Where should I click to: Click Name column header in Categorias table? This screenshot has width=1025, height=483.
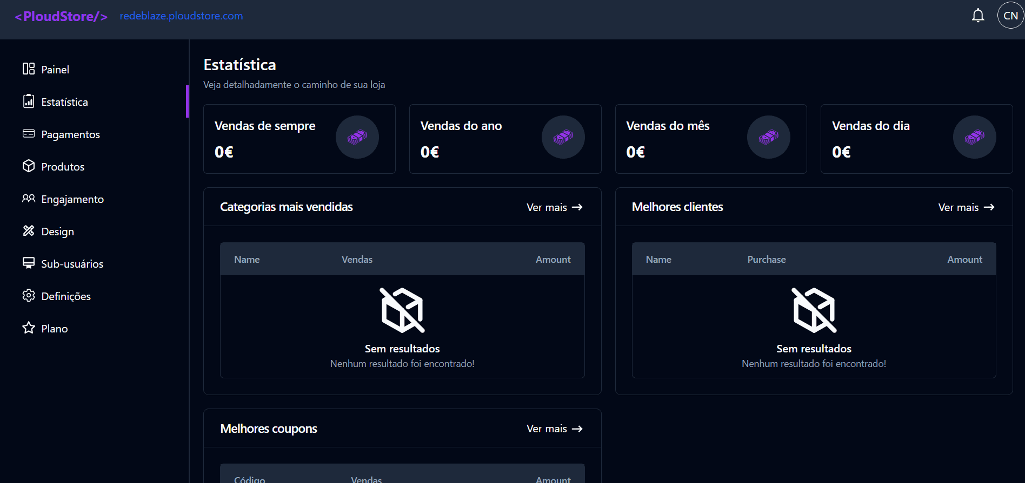point(247,260)
